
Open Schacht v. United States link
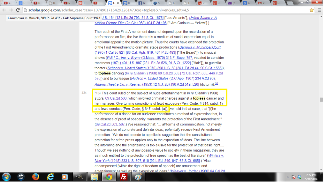[165, 68]
